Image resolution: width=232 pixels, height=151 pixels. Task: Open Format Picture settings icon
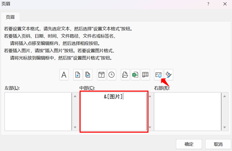click(169, 75)
